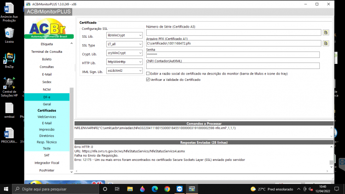Open the weather widget showing 27°C
Image resolution: width=345 pixels, height=194 pixels.
click(x=272, y=189)
